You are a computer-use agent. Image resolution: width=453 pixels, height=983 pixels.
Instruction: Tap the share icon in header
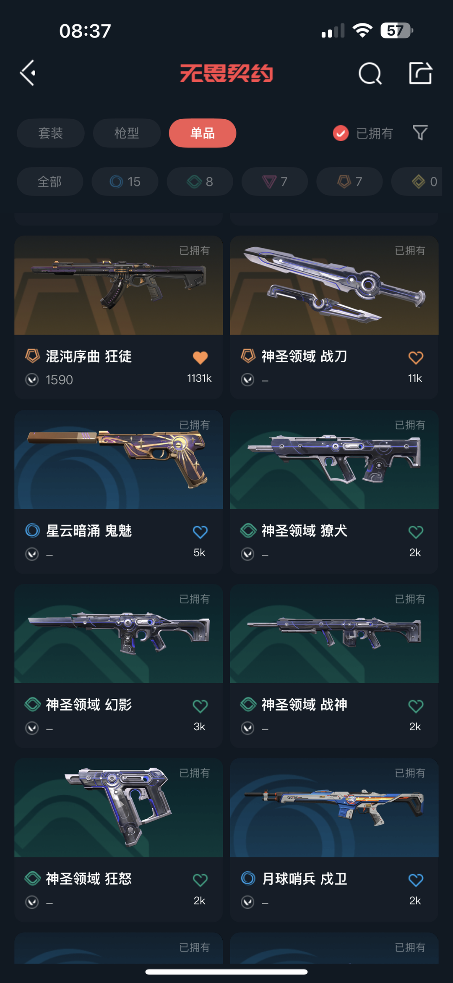coord(420,73)
